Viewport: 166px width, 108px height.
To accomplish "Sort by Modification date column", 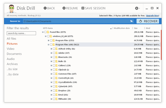I will pyautogui.click(x=122, y=28).
